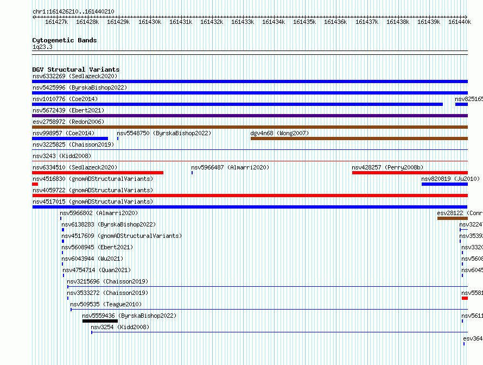Screen dimensions: 483x365
Task: Click nsv3243 (Kidd2008) label
Action: tap(62, 156)
